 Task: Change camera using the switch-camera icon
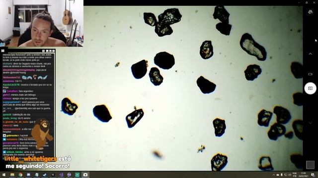point(310,12)
